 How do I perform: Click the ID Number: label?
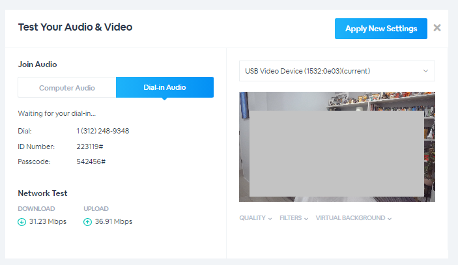coord(36,146)
